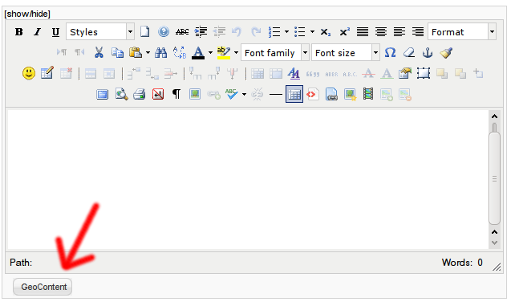Toggle fullscreen editor icon
Screen dimensions: 511x302
click(103, 95)
